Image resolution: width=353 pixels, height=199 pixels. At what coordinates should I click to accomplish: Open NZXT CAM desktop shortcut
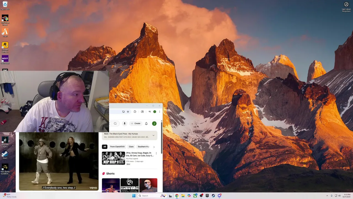pos(5,60)
